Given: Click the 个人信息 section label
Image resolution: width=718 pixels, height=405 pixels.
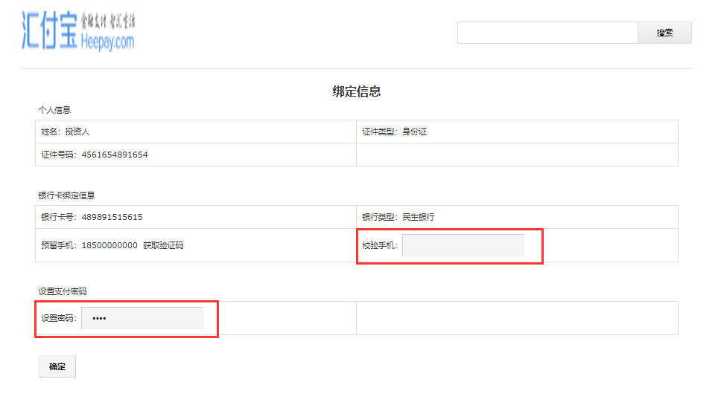Looking at the screenshot, I should pyautogui.click(x=54, y=110).
